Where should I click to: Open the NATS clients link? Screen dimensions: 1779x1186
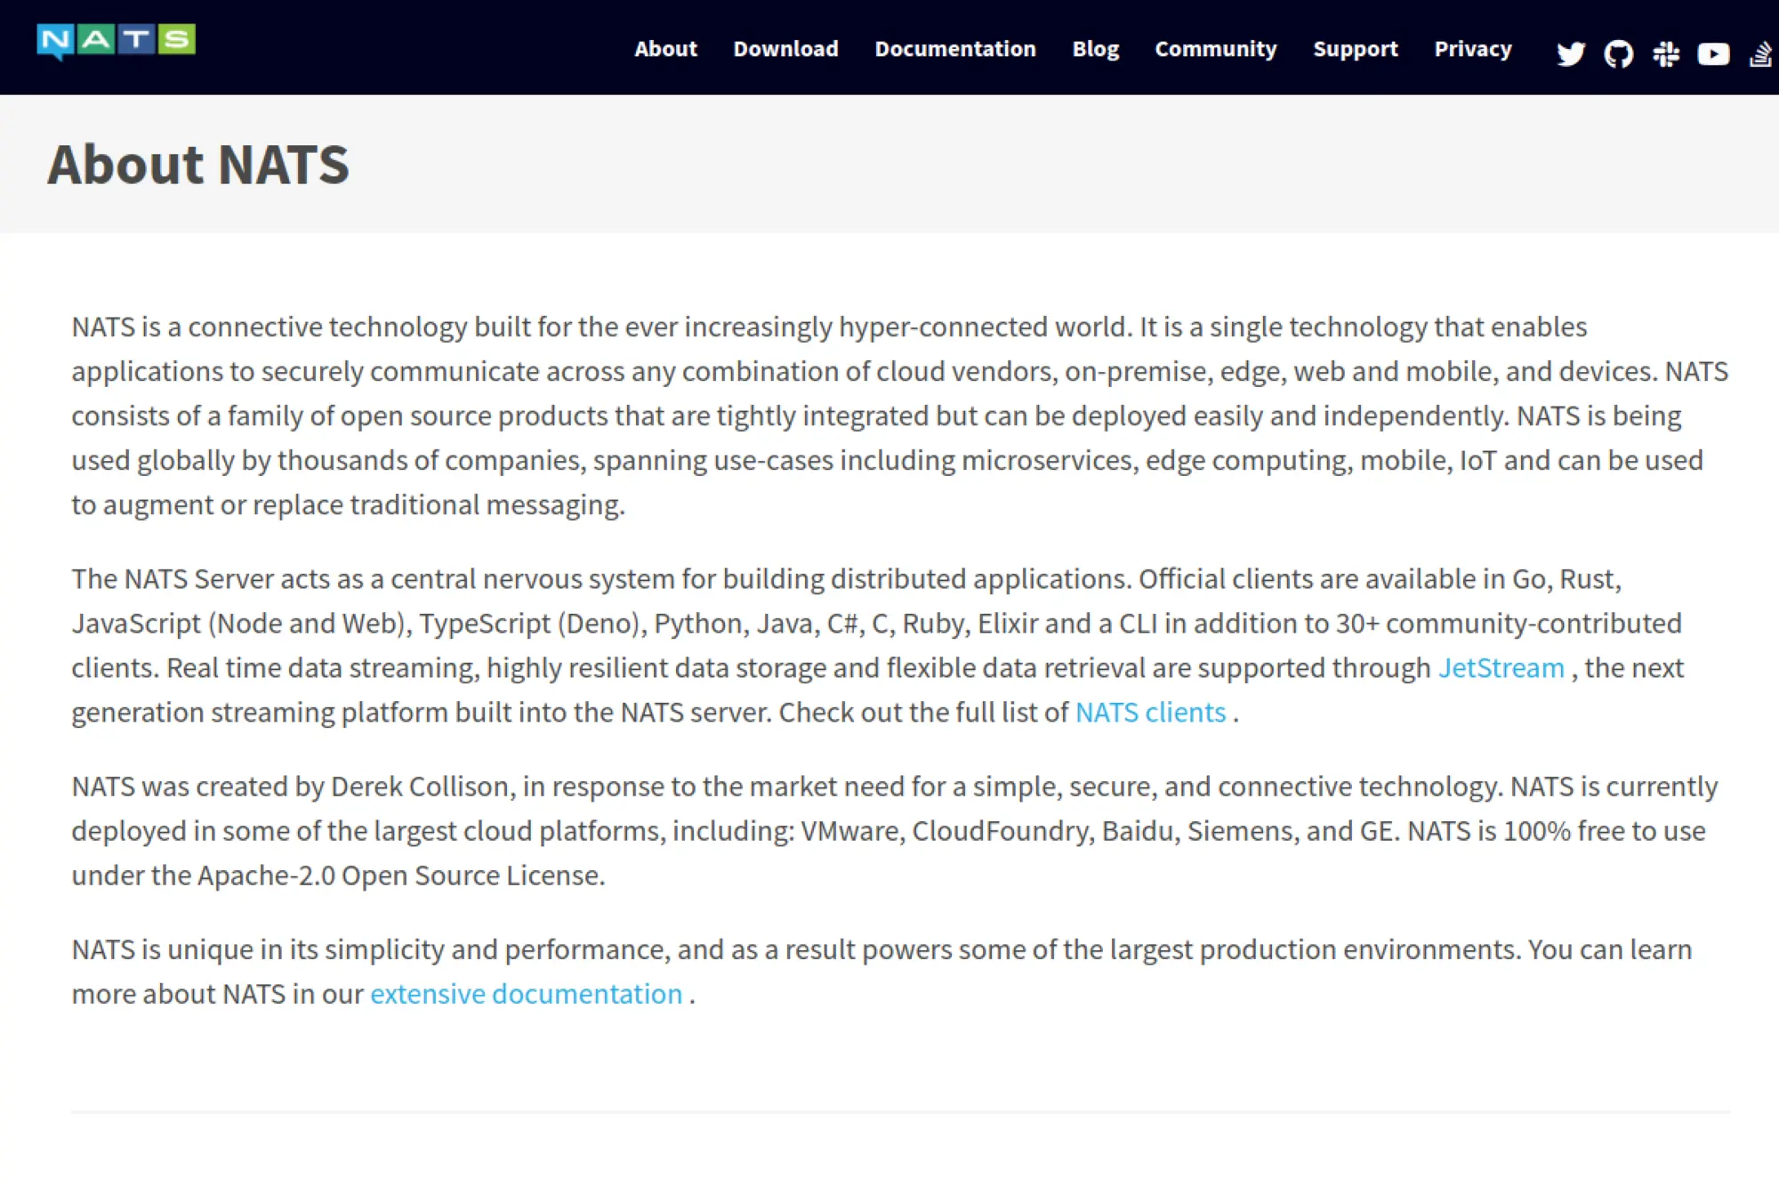1150,713
